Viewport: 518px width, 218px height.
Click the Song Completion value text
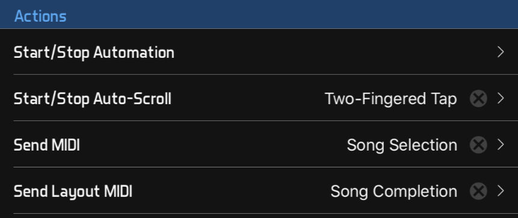(x=394, y=192)
